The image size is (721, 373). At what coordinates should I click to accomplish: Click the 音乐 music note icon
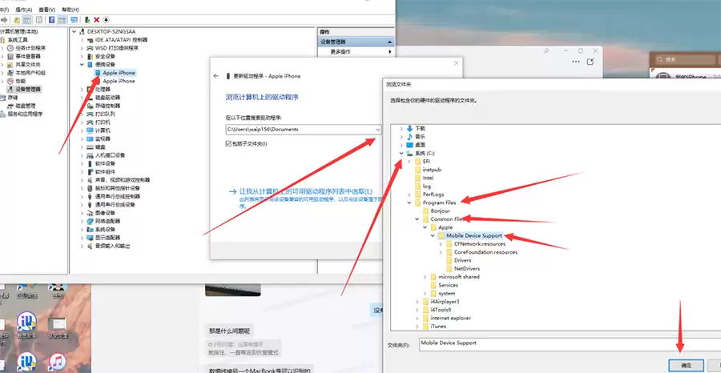click(409, 137)
